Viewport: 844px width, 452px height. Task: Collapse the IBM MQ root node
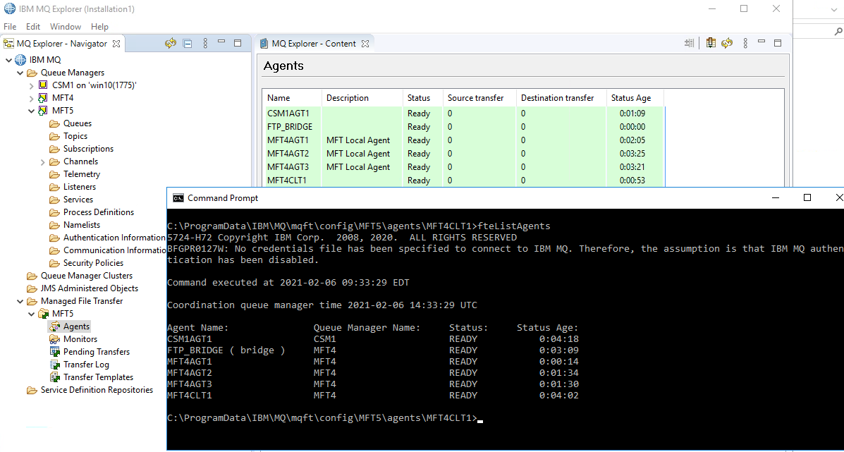8,60
